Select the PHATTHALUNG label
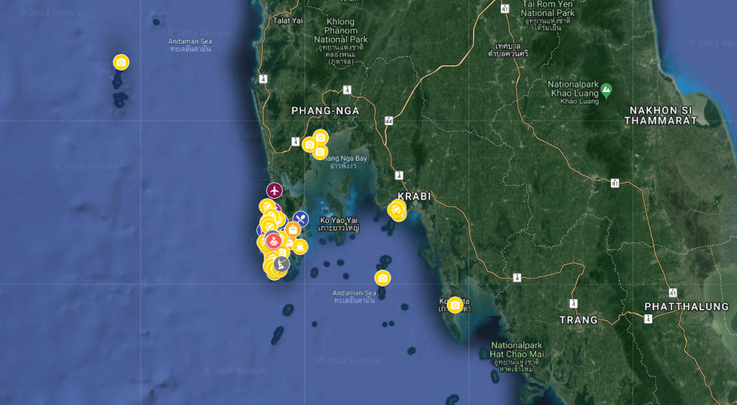737x405 pixels. click(x=686, y=307)
